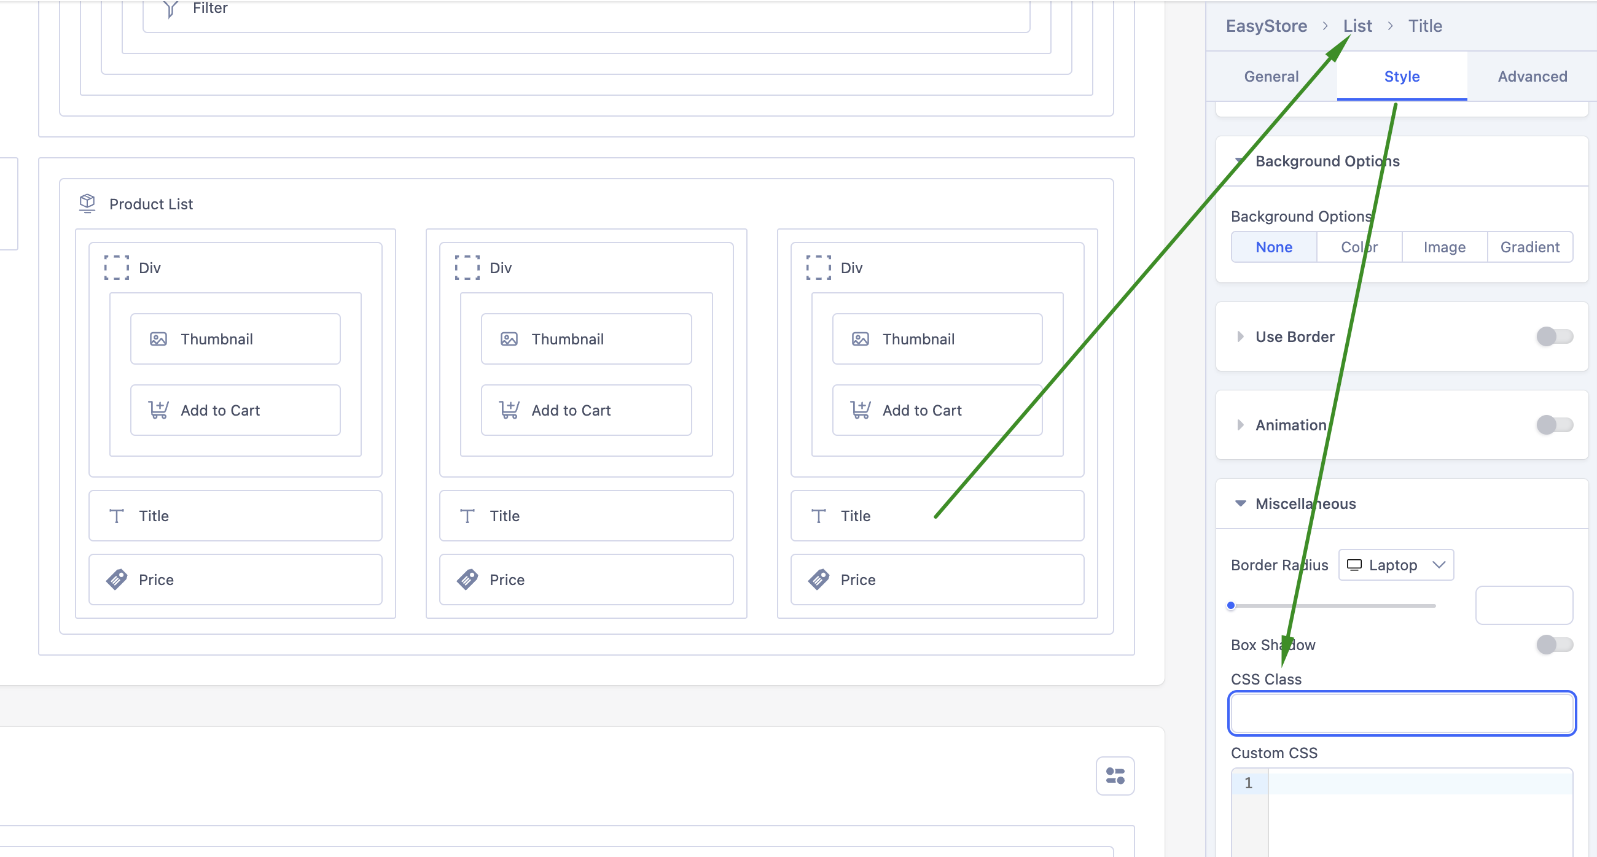Collapse the Miscellaneous section
Image resolution: width=1597 pixels, height=857 pixels.
[x=1241, y=503]
